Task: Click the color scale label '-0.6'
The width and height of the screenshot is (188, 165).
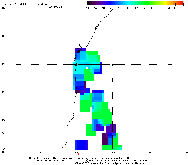Action: coord(143,8)
